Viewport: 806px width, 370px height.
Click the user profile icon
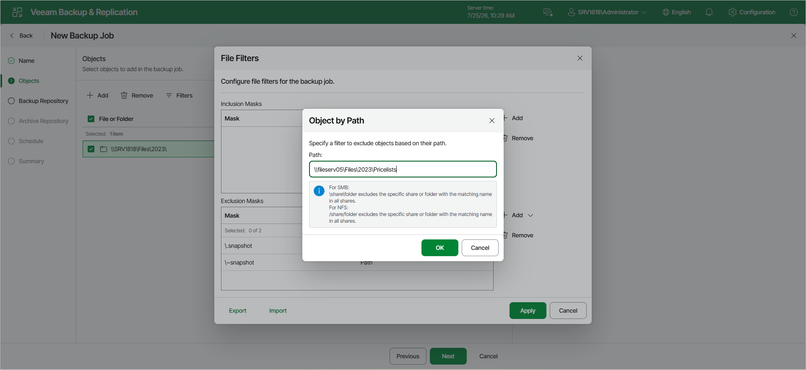[571, 12]
